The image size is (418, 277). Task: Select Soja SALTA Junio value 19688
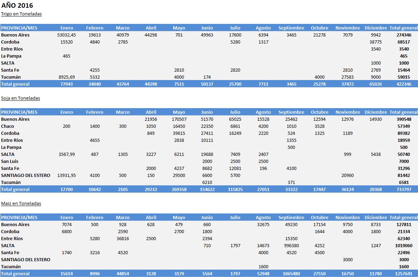coord(207,154)
